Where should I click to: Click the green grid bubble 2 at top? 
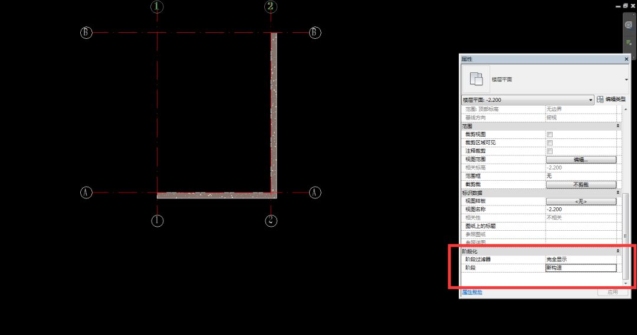click(271, 6)
